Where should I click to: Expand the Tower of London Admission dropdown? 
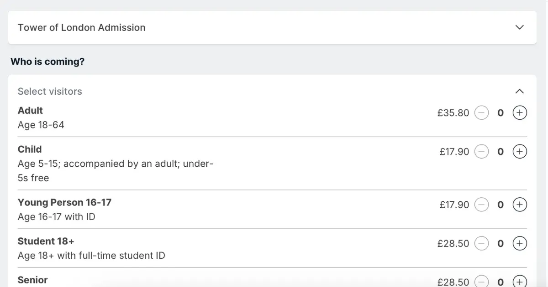519,27
